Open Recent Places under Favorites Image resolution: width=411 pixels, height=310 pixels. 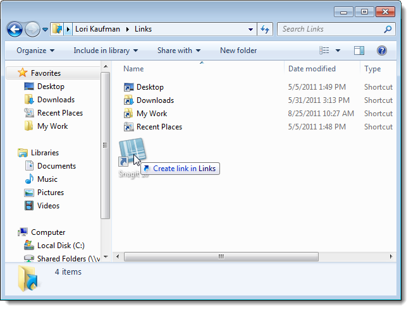pos(60,113)
